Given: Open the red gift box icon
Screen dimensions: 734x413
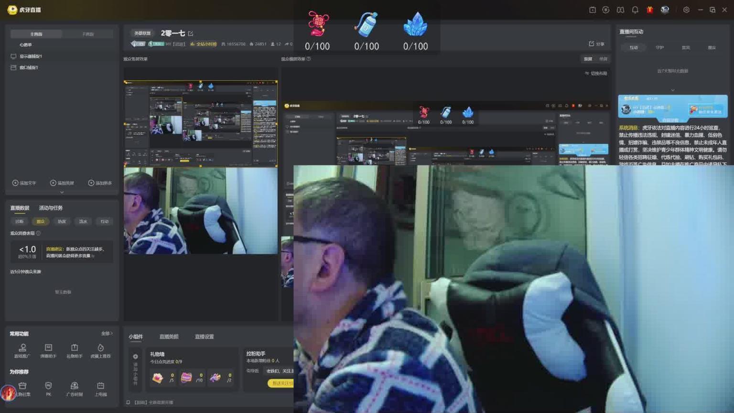Looking at the screenshot, I should 649,10.
